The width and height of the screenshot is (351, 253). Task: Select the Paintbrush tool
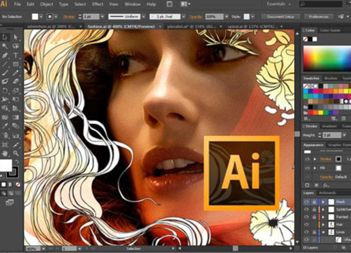click(5, 73)
